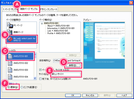The height and width of the screenshot is (99, 134).
Task: Open help with ヘルプ button
Action: tap(124, 95)
